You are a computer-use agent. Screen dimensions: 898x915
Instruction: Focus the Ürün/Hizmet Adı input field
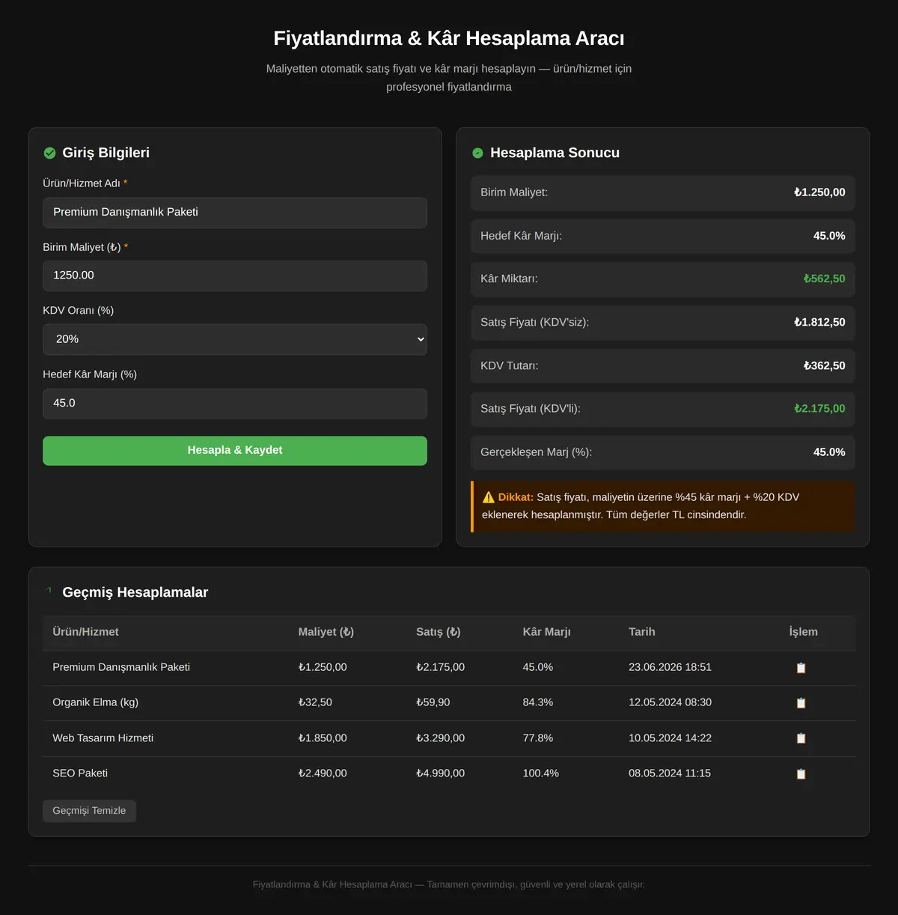tap(235, 213)
